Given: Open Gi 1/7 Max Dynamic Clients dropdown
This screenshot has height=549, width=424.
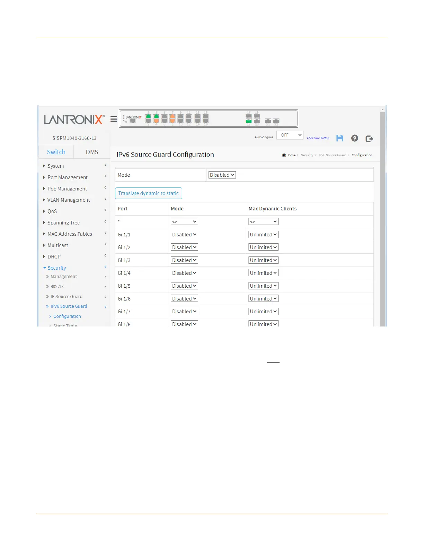Looking at the screenshot, I should [x=263, y=312].
